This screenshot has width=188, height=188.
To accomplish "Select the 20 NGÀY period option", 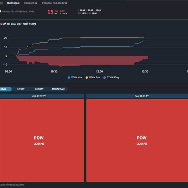I will point(39,89).
